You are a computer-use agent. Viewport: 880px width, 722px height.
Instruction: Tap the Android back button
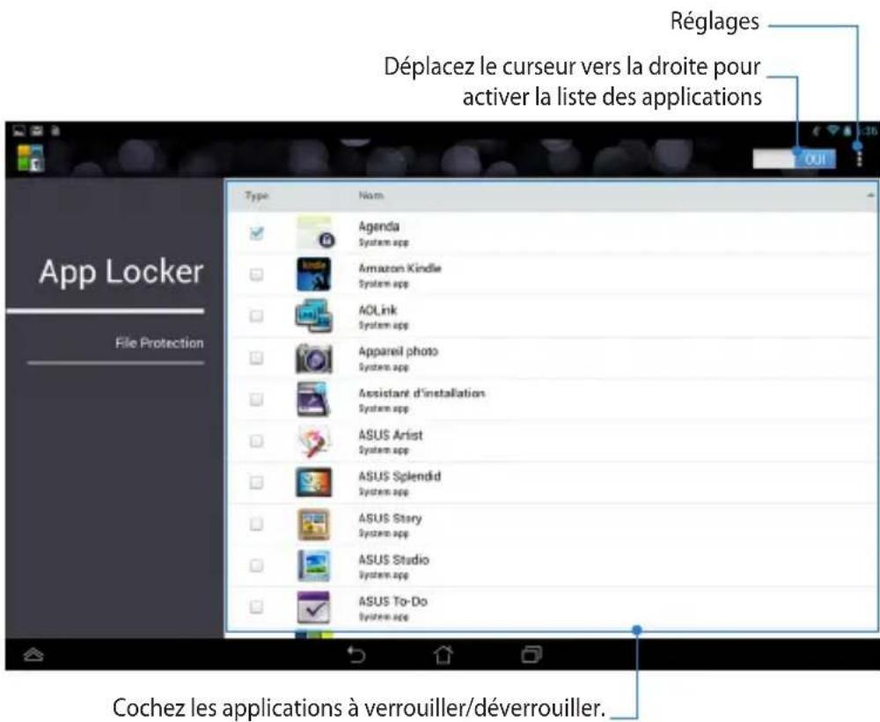pyautogui.click(x=356, y=654)
